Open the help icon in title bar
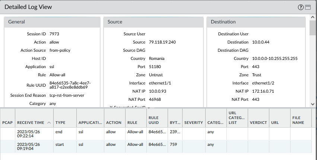 tap(301, 7)
